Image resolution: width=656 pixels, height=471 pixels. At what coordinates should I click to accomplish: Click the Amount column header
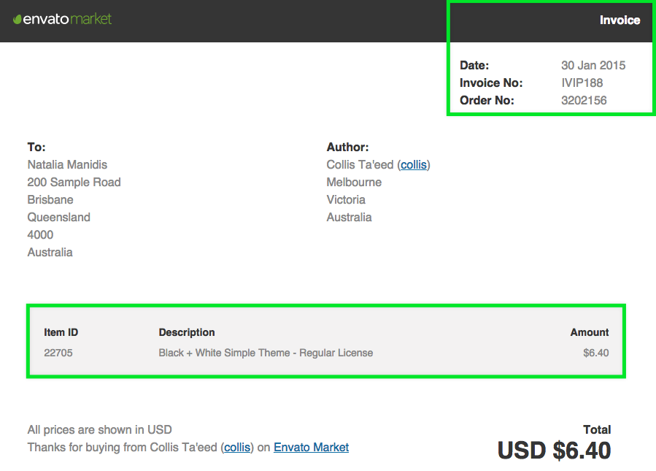[x=590, y=332]
